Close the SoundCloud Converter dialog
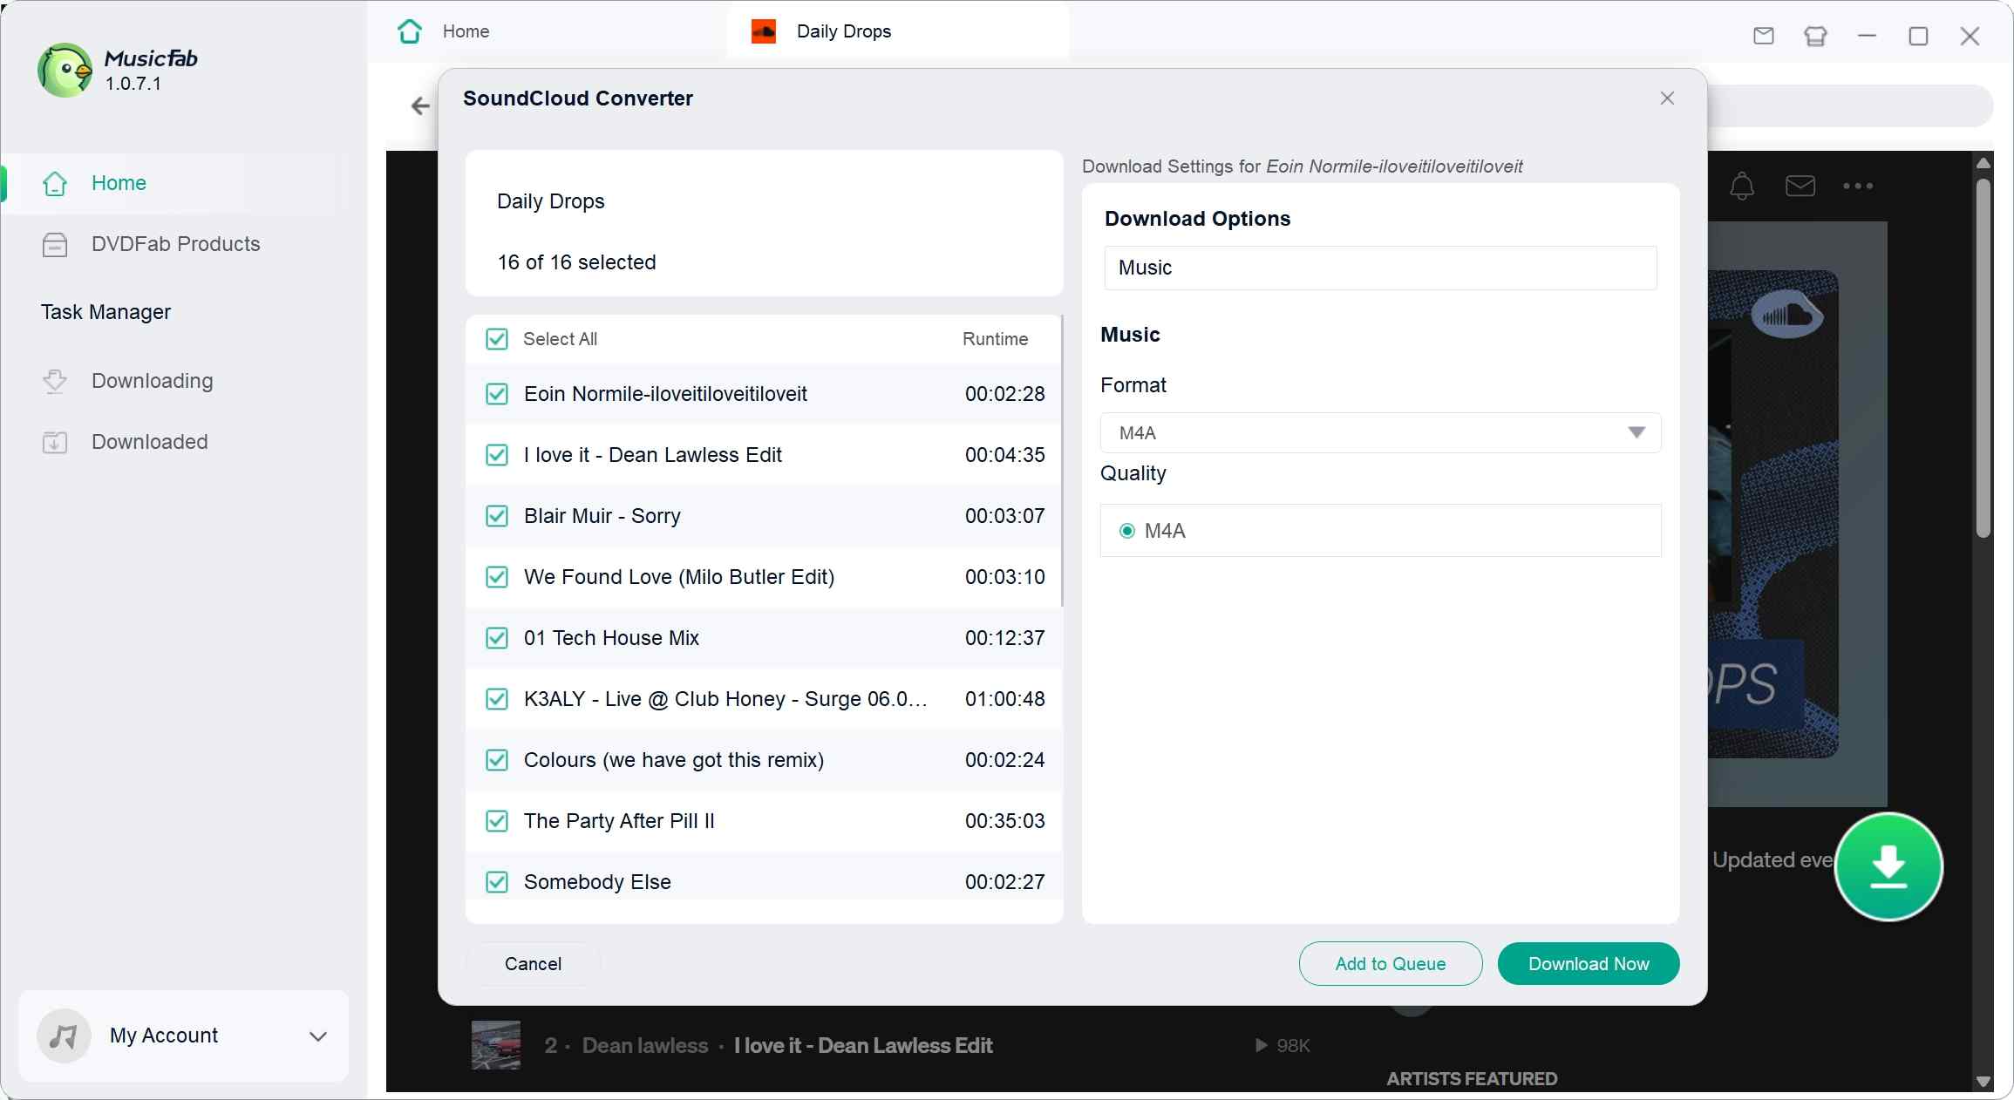Viewport: 2014px width, 1100px height. pos(1667,98)
